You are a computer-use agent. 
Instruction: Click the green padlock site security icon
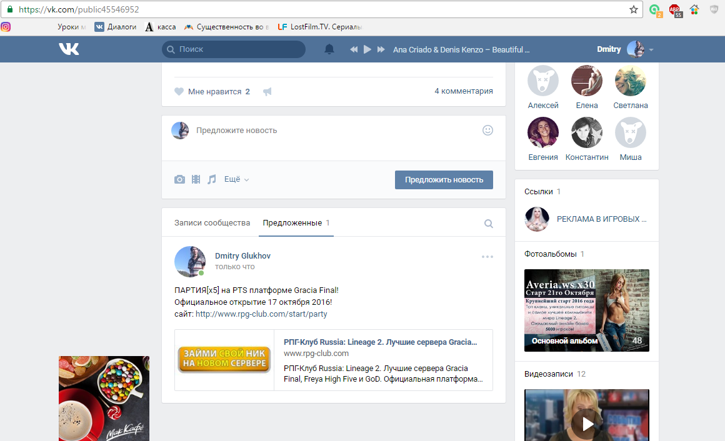coord(10,9)
